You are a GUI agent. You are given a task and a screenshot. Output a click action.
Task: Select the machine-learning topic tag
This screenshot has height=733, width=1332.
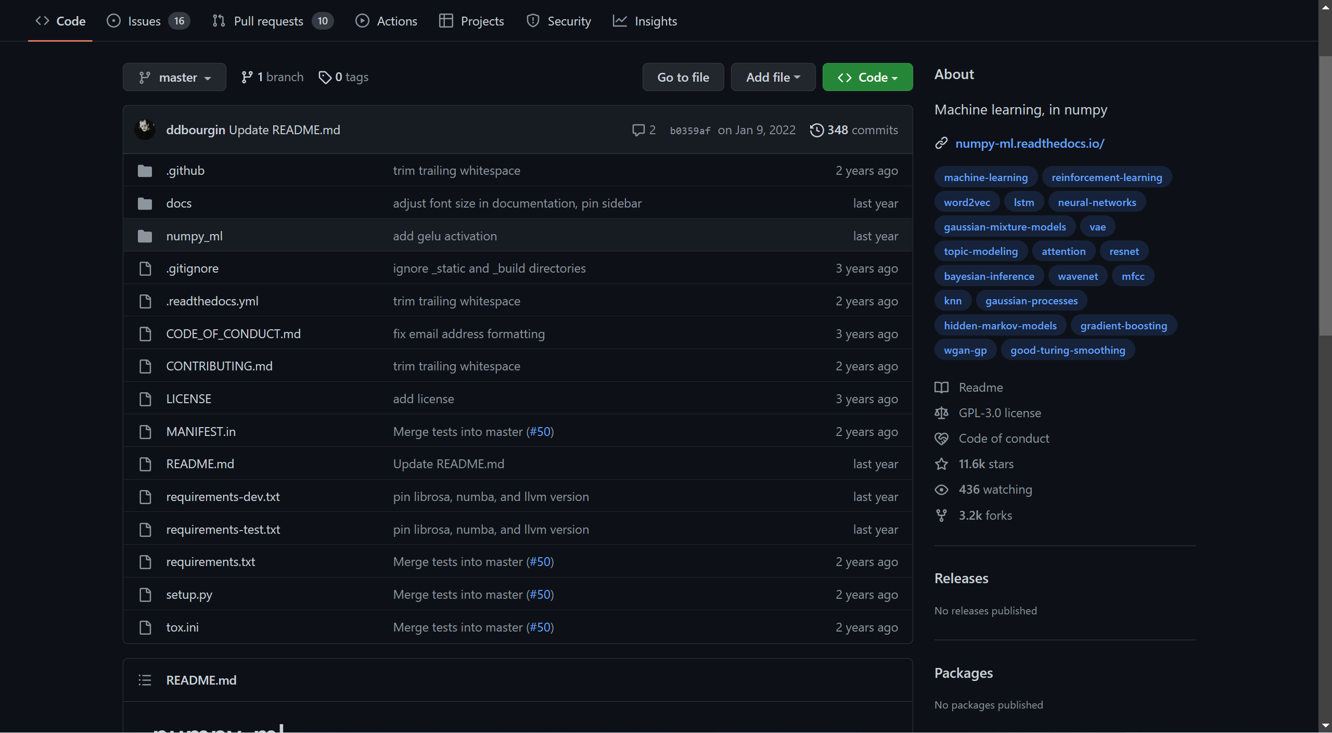pos(985,177)
